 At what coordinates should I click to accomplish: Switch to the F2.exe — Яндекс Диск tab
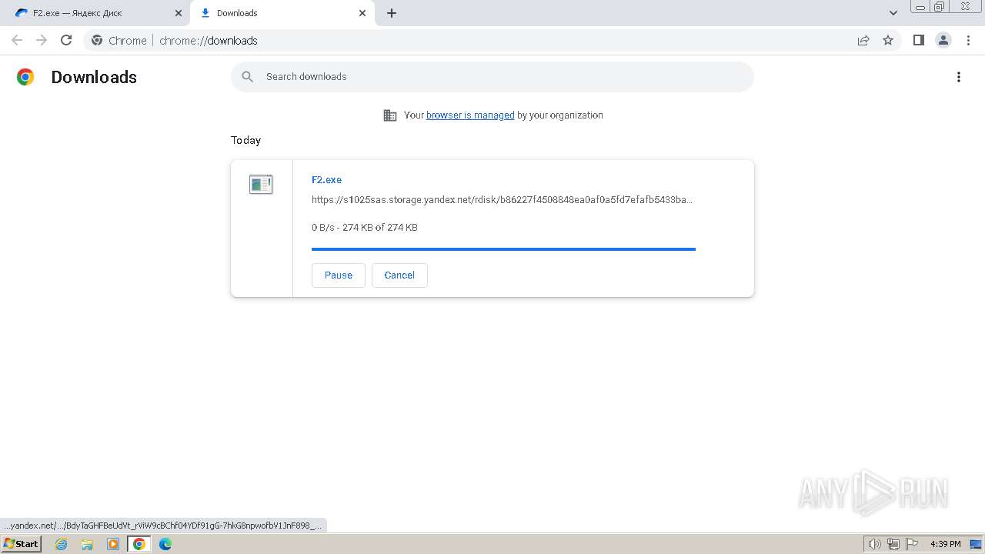pos(97,13)
